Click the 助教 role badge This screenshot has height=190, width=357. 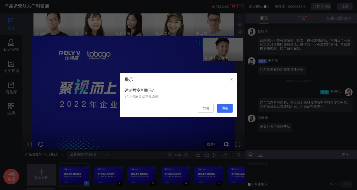pos(325,92)
